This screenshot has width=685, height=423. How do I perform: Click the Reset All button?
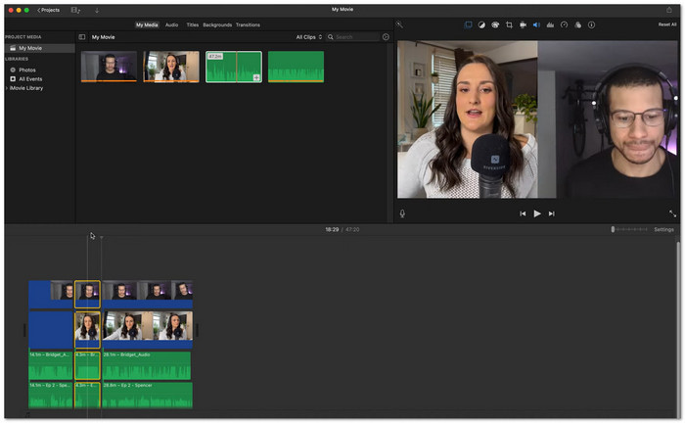tap(667, 24)
